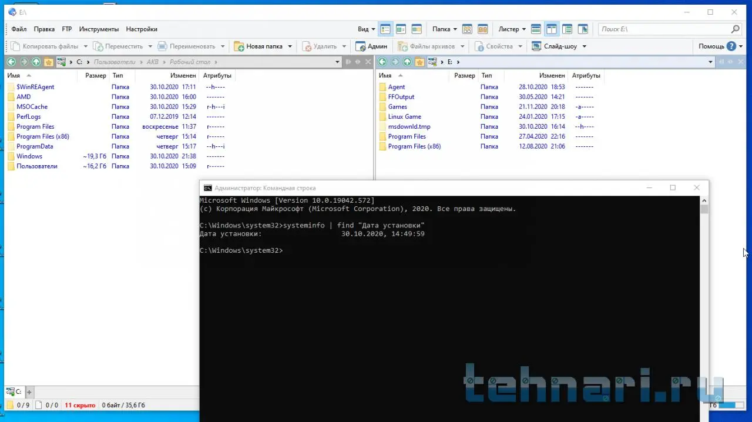Click the search field for E:\
752x422 pixels.
(664, 29)
